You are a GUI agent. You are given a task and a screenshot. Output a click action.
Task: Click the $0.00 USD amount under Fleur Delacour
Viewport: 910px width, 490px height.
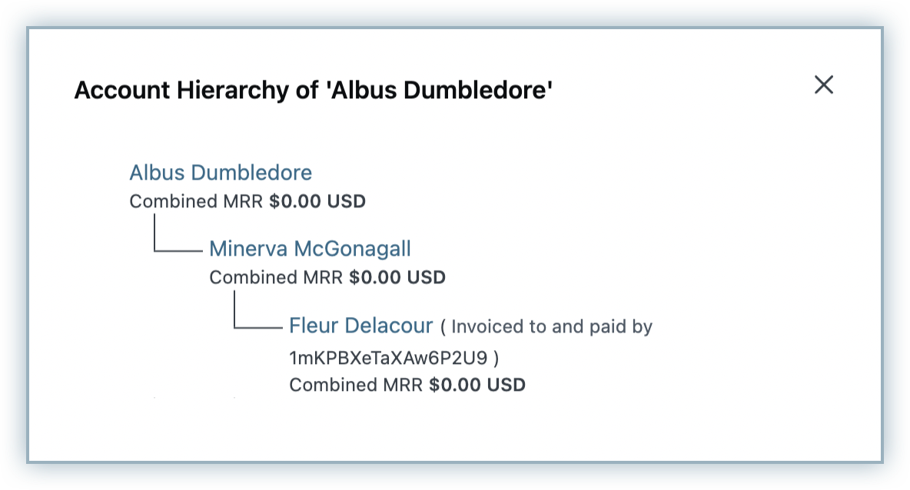(477, 385)
